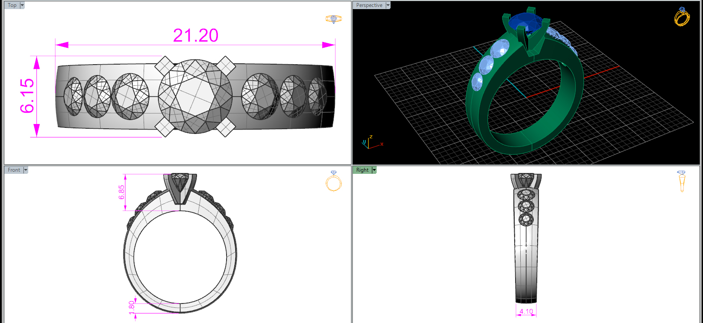Open the Perspective viewport dropdown arrow

point(388,5)
